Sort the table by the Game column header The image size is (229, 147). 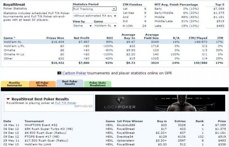(9, 38)
